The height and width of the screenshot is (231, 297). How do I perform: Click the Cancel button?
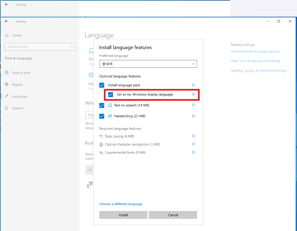point(173,215)
